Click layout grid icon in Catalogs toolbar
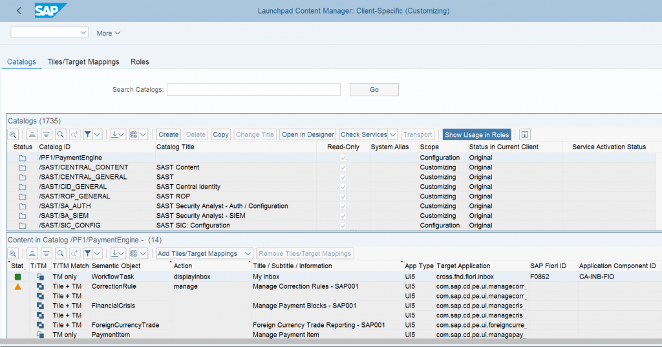The height and width of the screenshot is (347, 662). point(133,134)
